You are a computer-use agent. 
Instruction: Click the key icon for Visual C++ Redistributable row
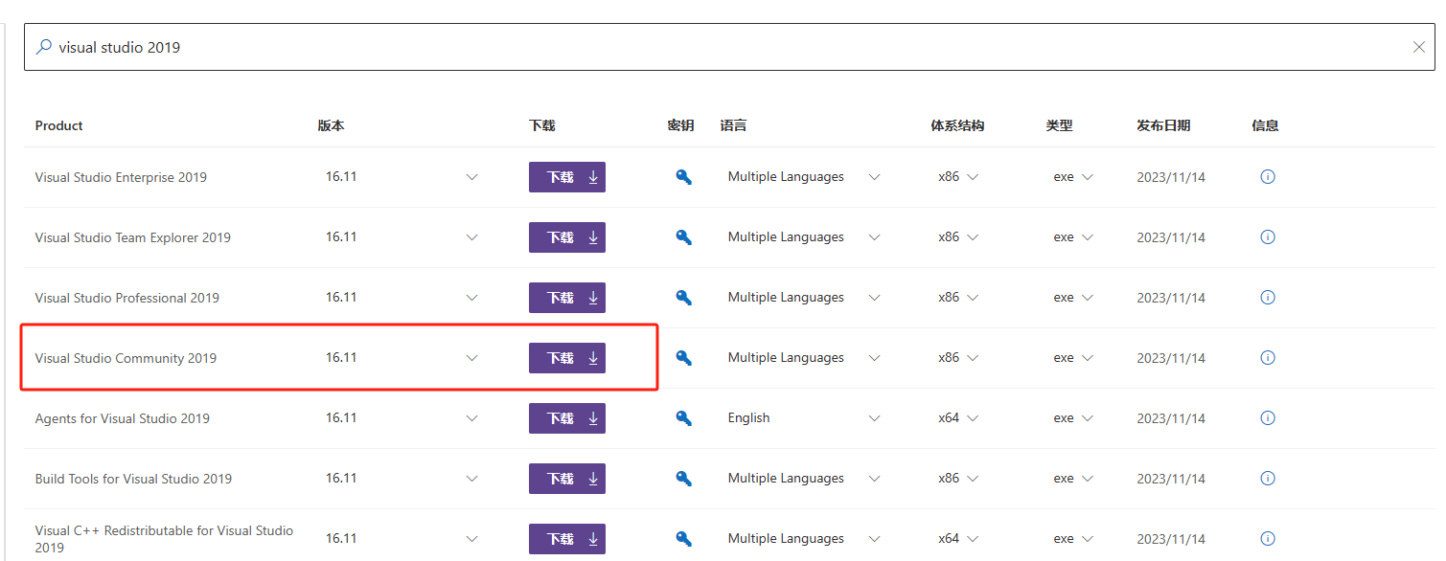tap(683, 539)
